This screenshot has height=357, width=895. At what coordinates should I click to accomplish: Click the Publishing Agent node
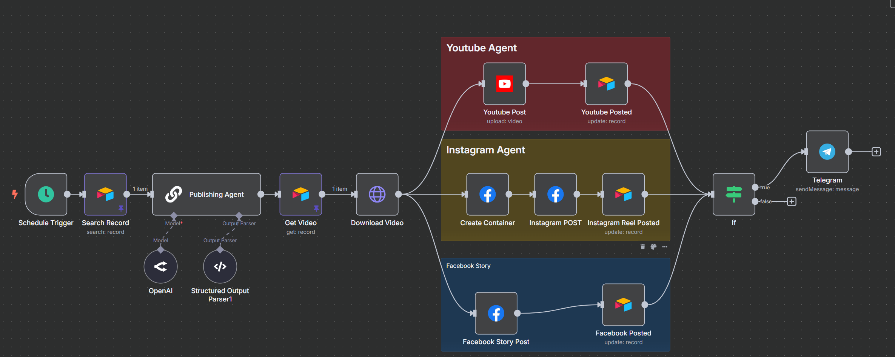(x=206, y=194)
